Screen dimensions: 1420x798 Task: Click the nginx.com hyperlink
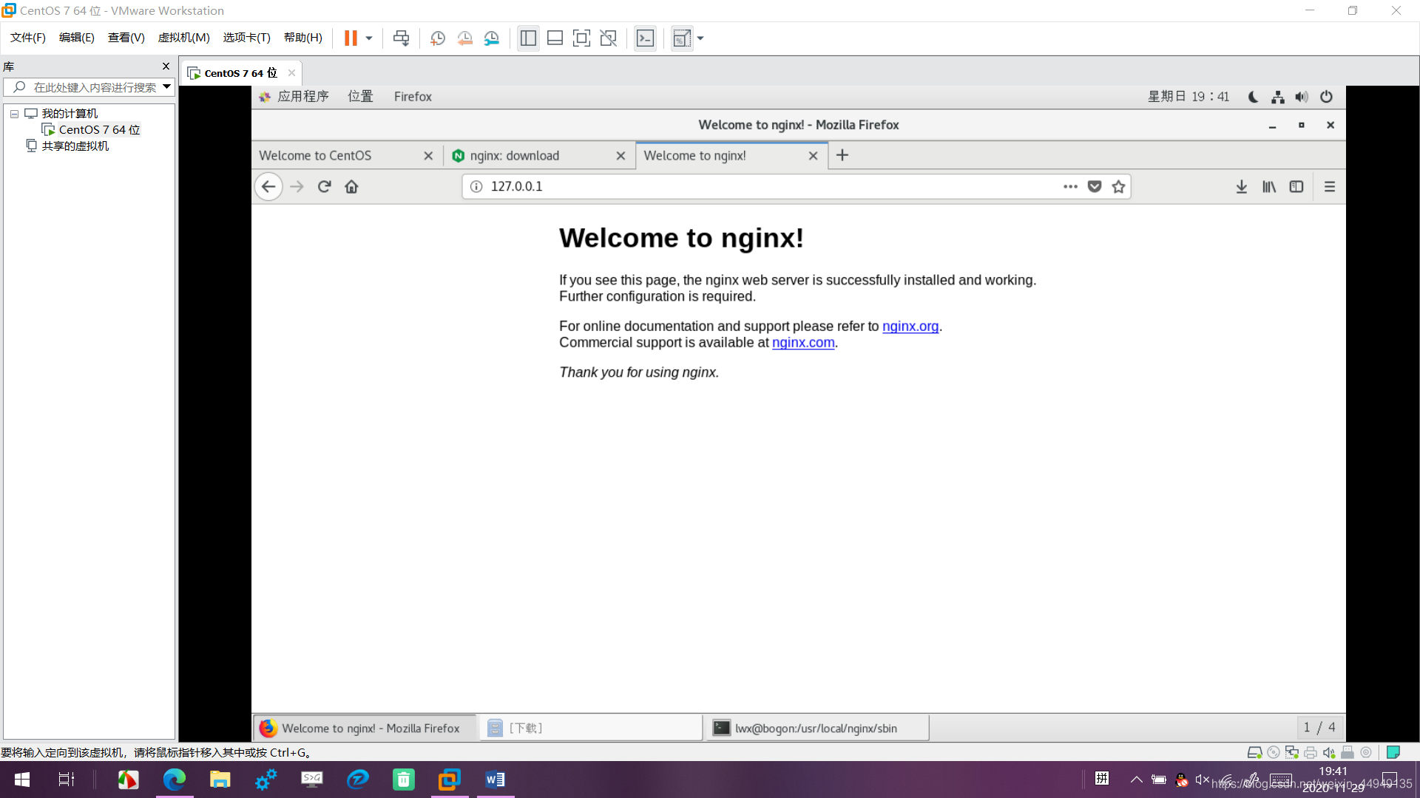802,342
